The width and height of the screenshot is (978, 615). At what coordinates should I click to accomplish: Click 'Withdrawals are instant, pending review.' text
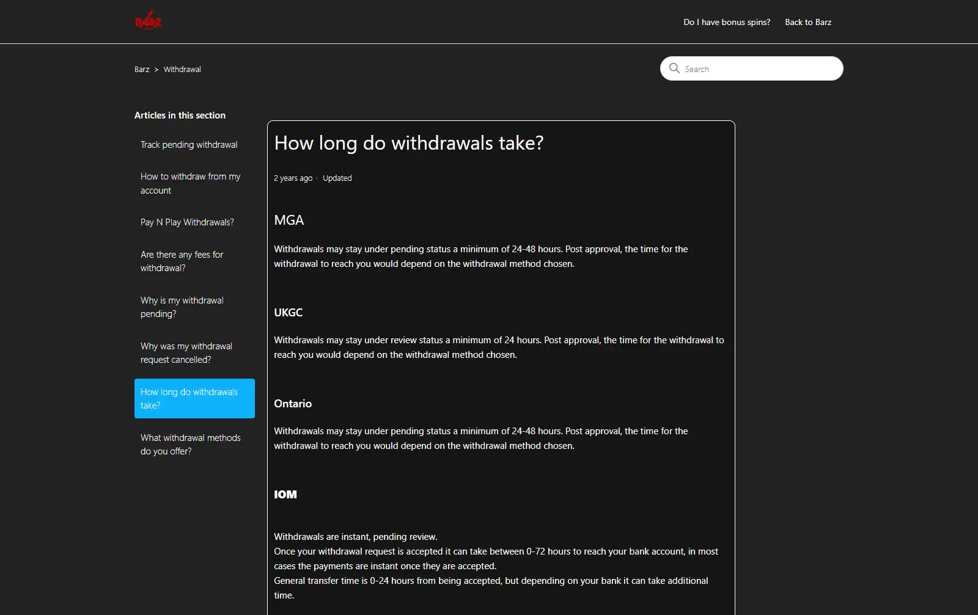point(356,537)
